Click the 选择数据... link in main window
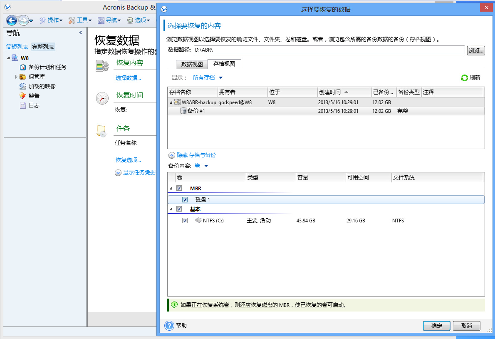 point(128,78)
